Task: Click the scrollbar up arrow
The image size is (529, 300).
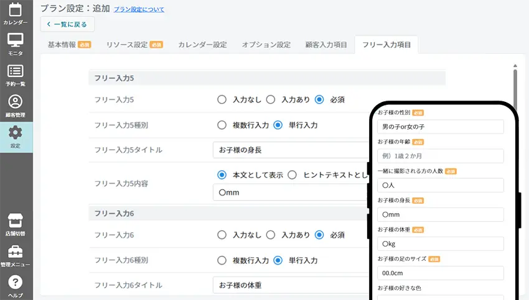Action: [x=515, y=66]
